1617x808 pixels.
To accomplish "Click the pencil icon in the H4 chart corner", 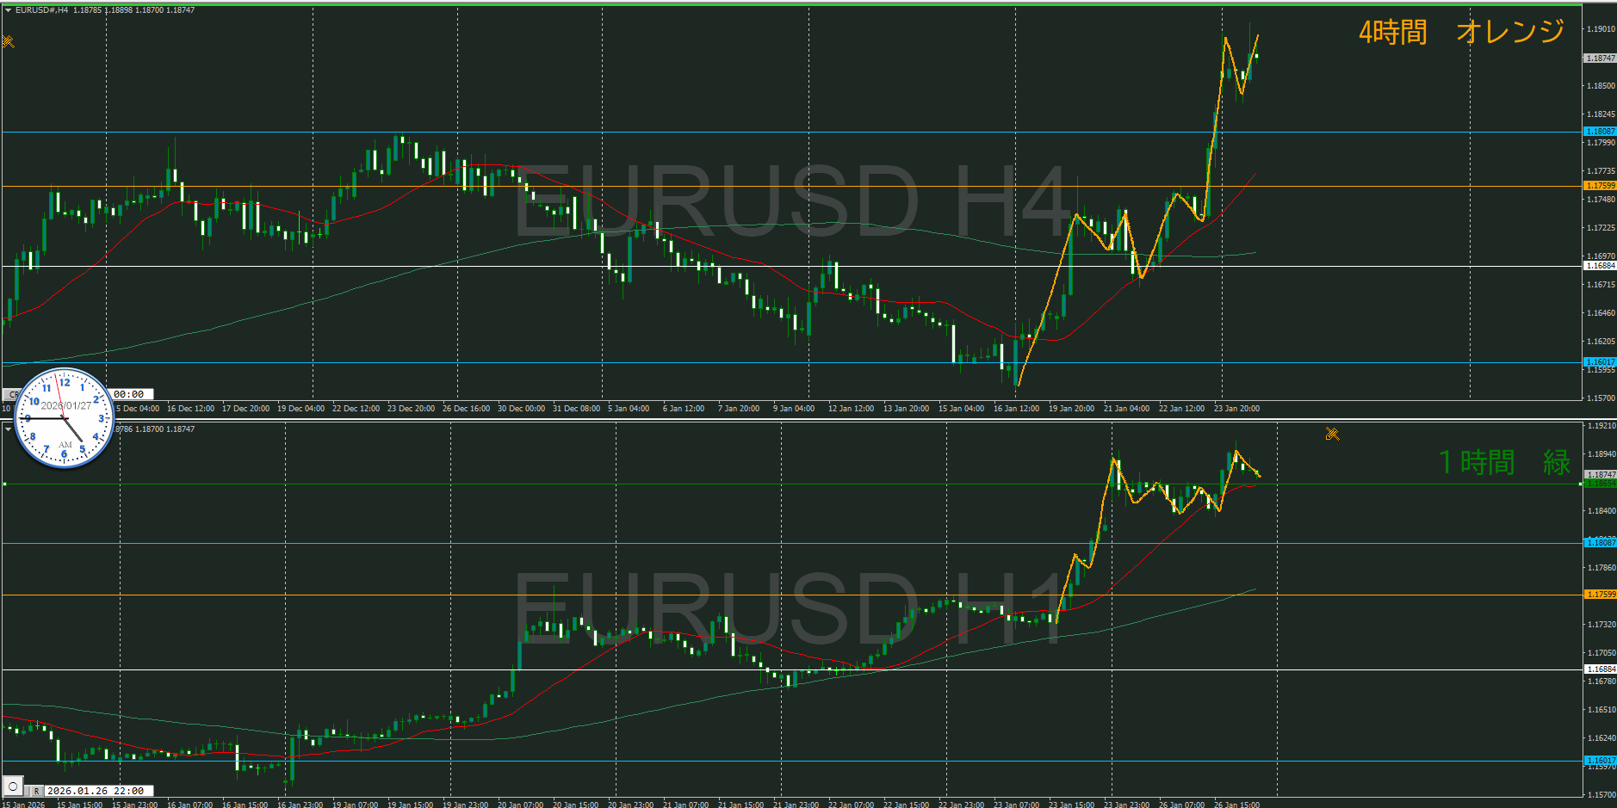I will point(9,41).
